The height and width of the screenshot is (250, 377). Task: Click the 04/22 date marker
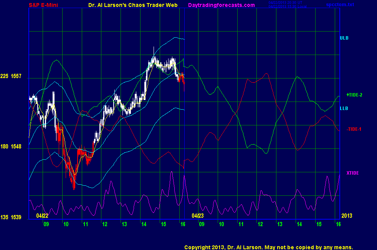tap(42, 216)
